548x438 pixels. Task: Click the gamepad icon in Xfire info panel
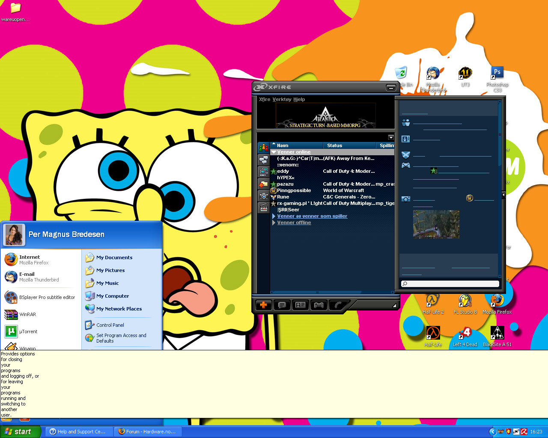point(406,165)
